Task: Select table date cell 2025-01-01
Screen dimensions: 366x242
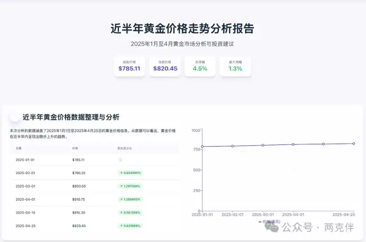Action: 25,160
